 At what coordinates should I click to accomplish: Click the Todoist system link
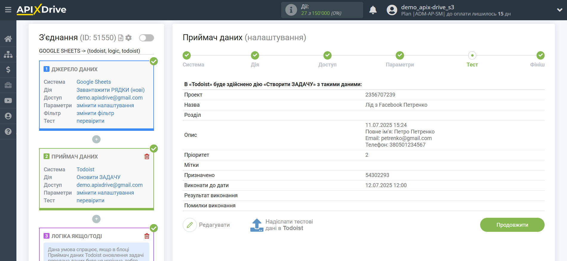[85, 170]
